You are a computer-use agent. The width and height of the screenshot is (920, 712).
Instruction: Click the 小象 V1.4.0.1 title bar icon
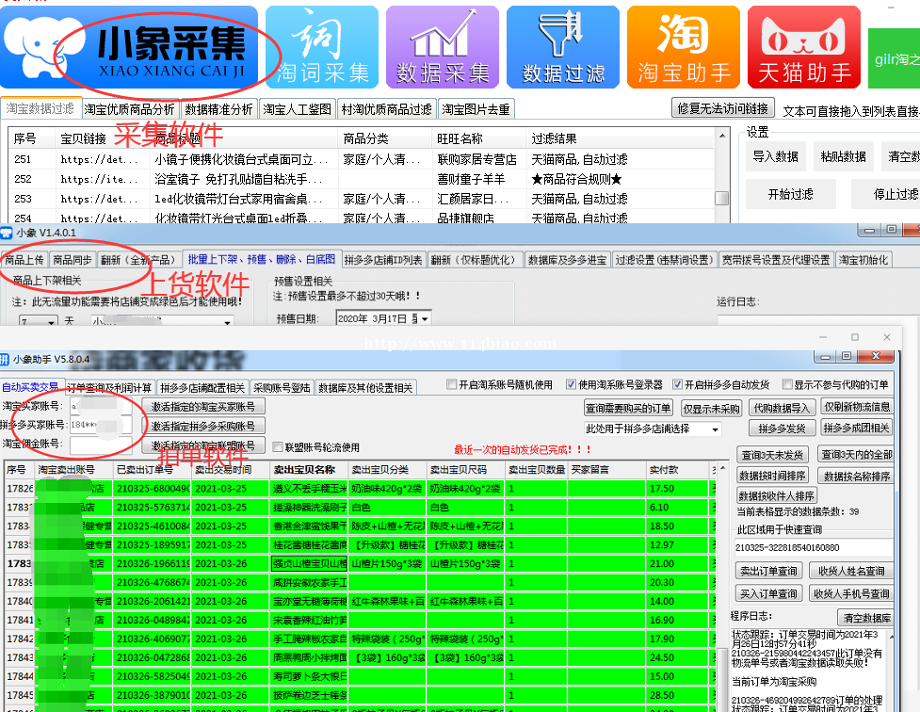click(x=7, y=233)
